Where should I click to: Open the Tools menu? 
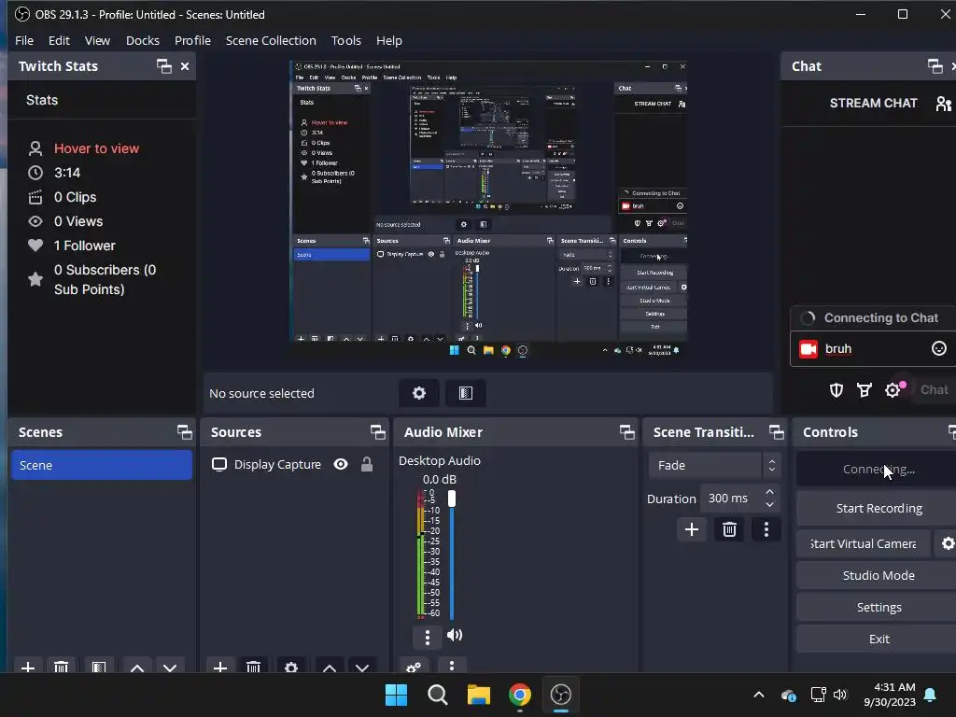[346, 41]
